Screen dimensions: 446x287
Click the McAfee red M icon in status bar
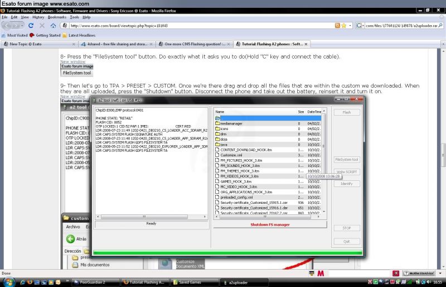[321, 273]
